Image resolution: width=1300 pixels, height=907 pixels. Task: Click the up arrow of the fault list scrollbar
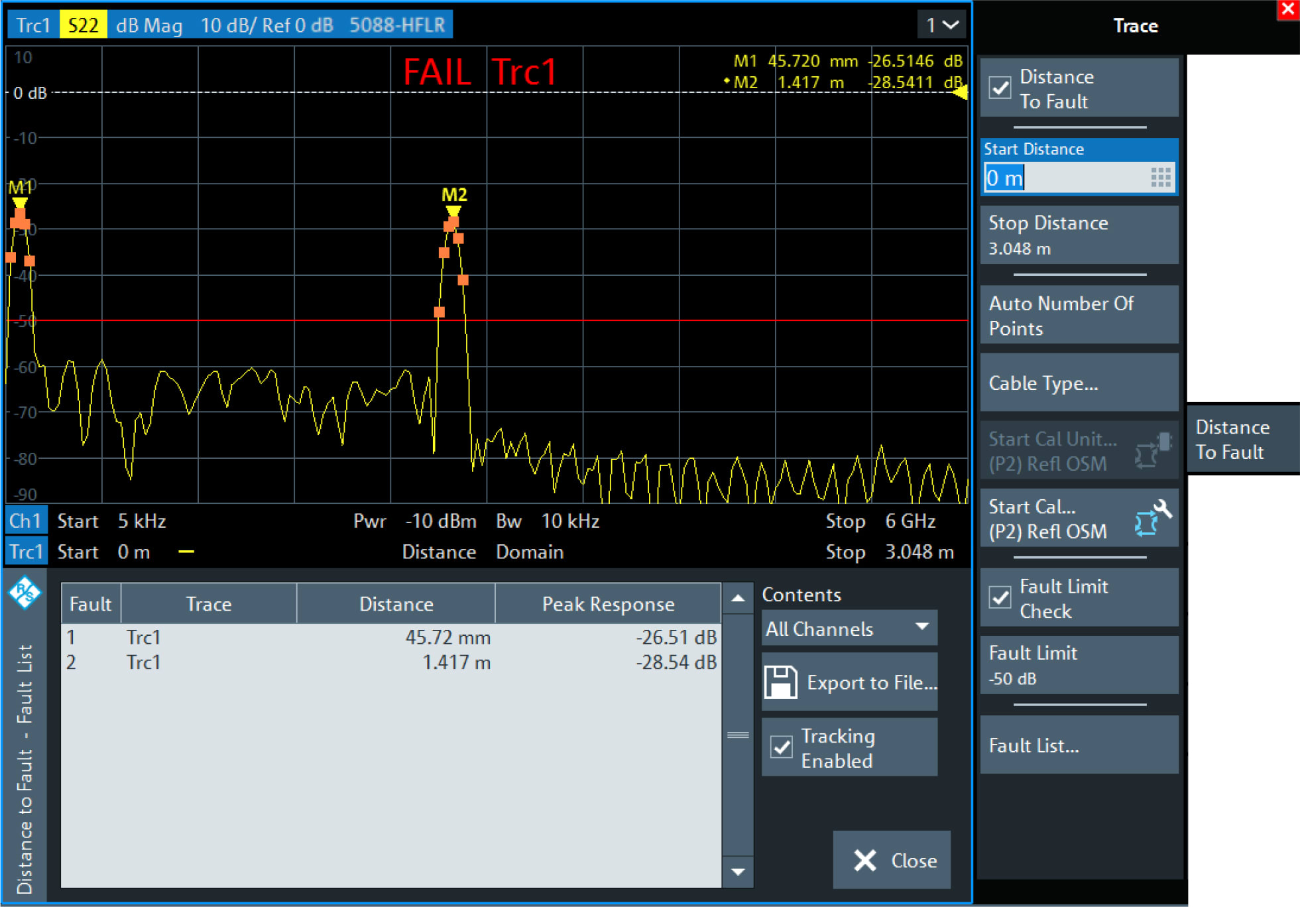point(737,597)
